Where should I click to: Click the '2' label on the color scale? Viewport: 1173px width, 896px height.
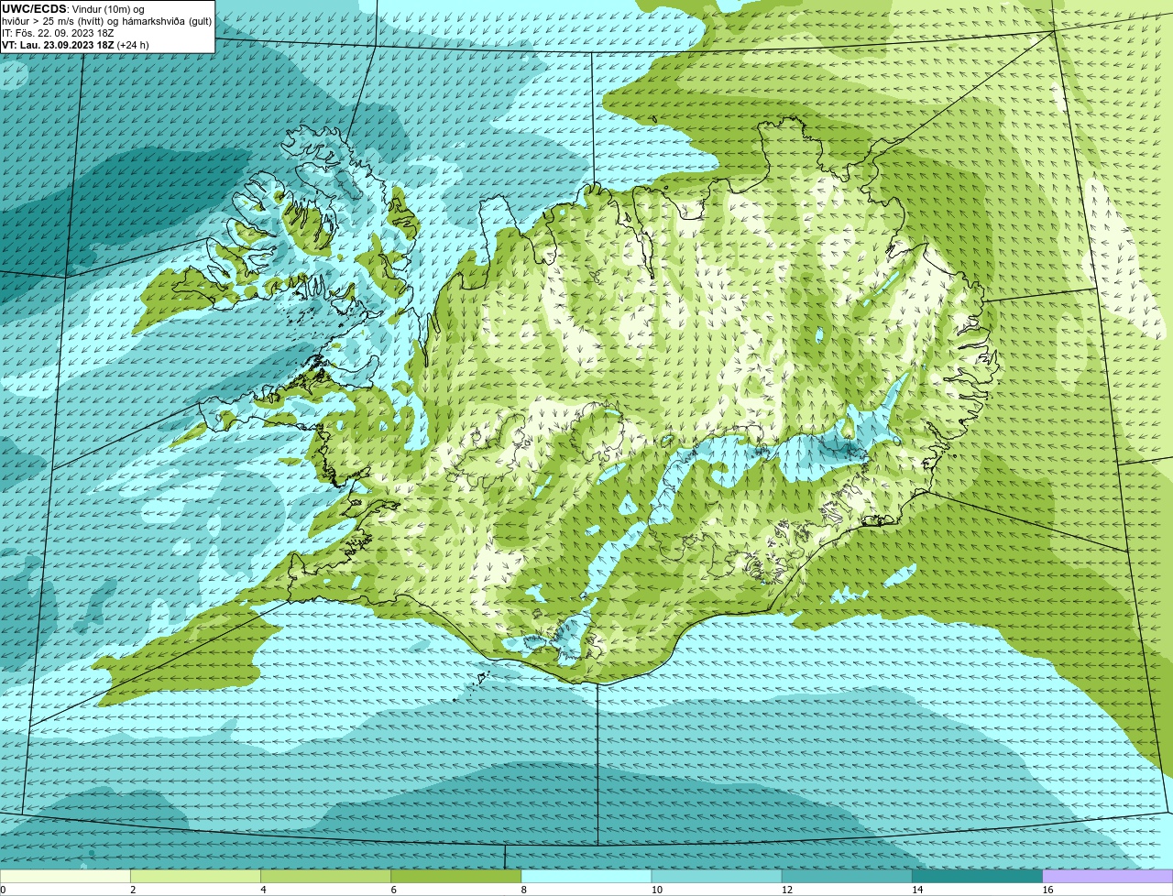click(133, 890)
